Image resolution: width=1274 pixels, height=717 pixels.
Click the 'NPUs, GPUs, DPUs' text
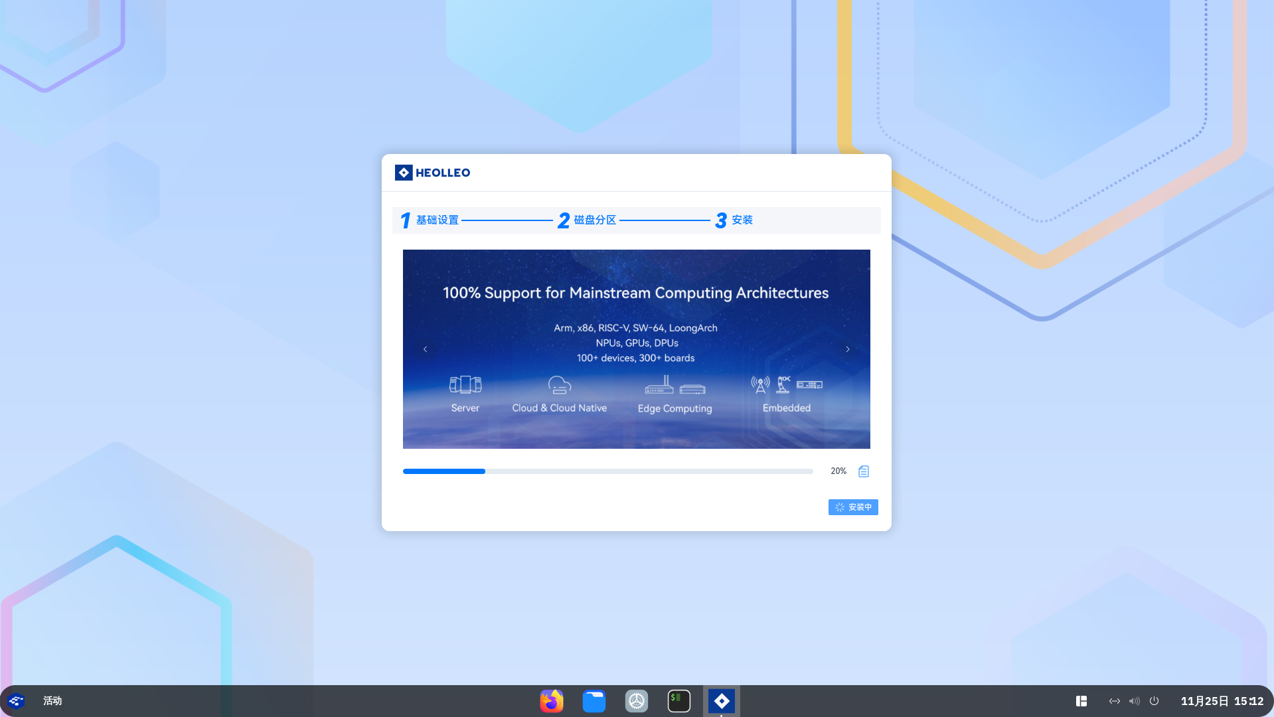tap(637, 343)
